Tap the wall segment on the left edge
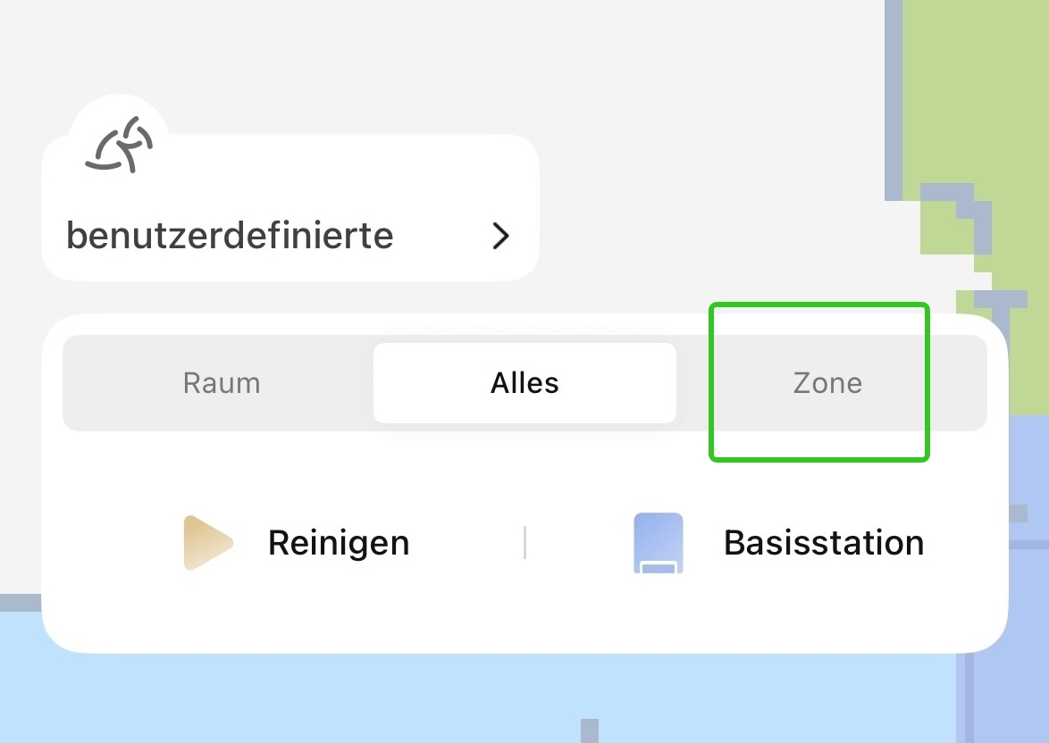Viewport: 1049px width, 743px height. (18, 603)
